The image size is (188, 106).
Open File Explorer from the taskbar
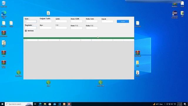coord(45,104)
